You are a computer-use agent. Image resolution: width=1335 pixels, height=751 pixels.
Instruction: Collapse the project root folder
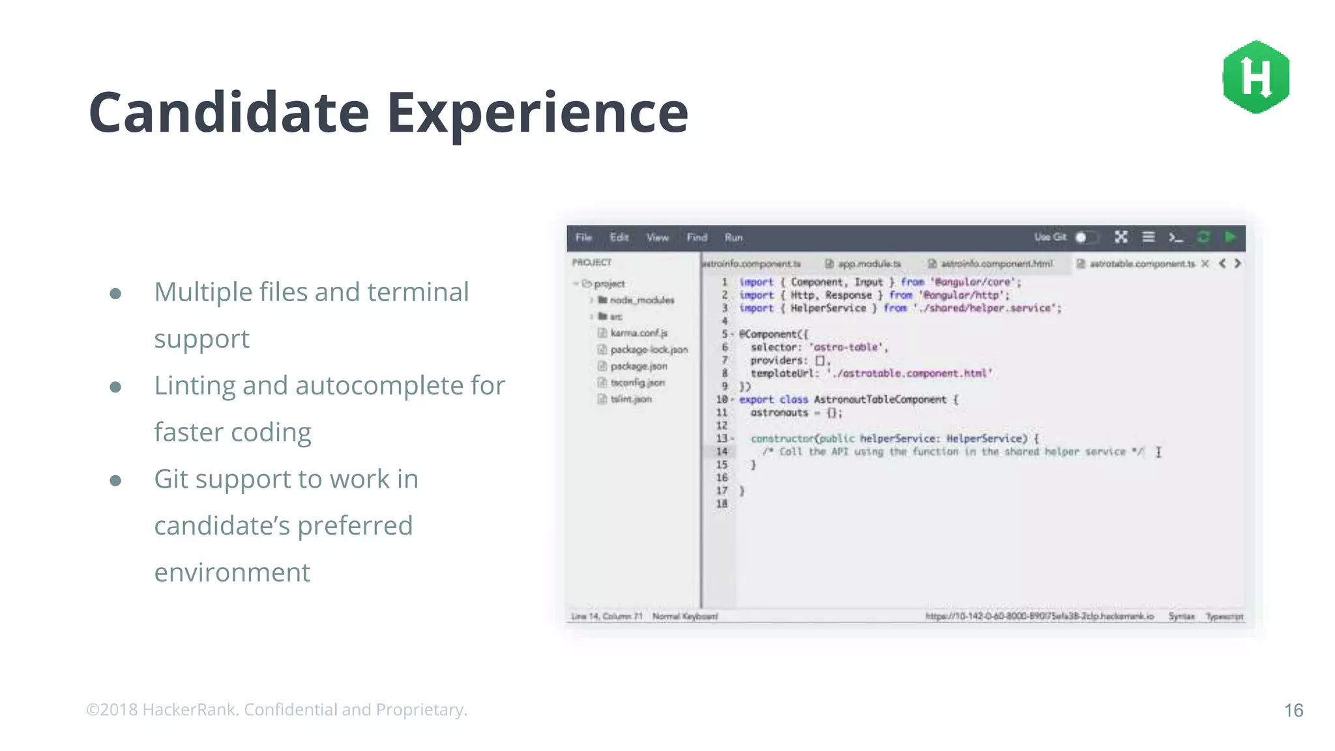point(576,284)
